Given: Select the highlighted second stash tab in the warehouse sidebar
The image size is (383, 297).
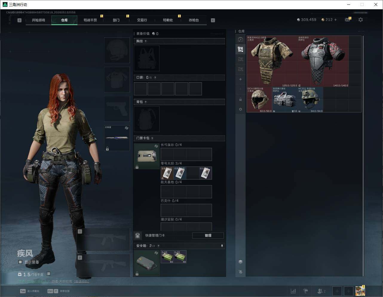Looking at the screenshot, I should 240,49.
